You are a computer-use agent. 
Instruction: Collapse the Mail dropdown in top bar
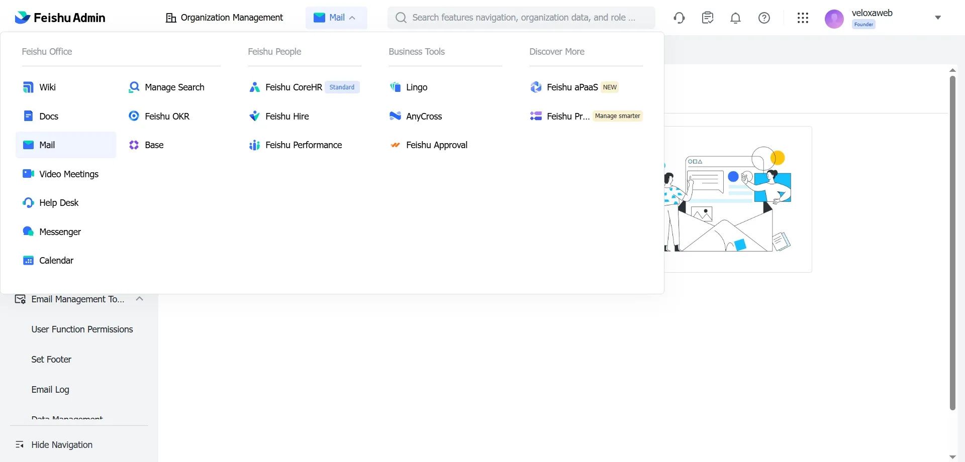pos(336,18)
